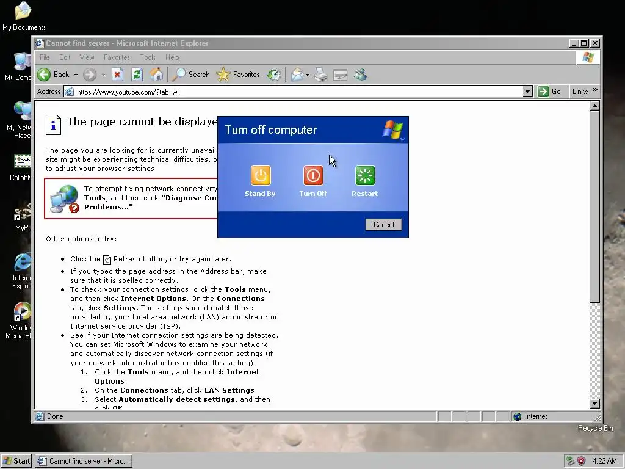Expand the Links bar chevron
Viewport: 625px width, 469px height.
[594, 90]
